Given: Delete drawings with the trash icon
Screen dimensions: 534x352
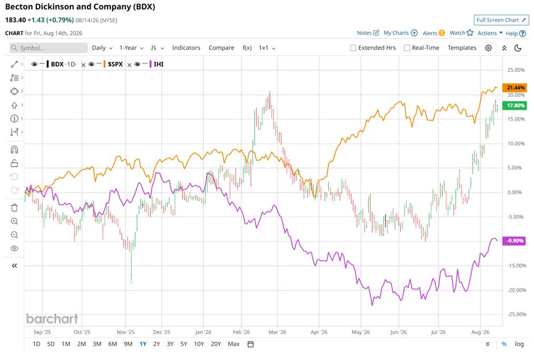Looking at the screenshot, I should pyautogui.click(x=14, y=208).
